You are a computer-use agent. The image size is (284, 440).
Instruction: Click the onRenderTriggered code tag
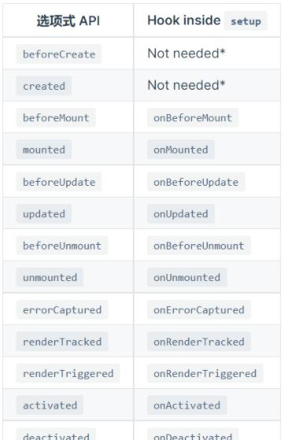(x=205, y=374)
